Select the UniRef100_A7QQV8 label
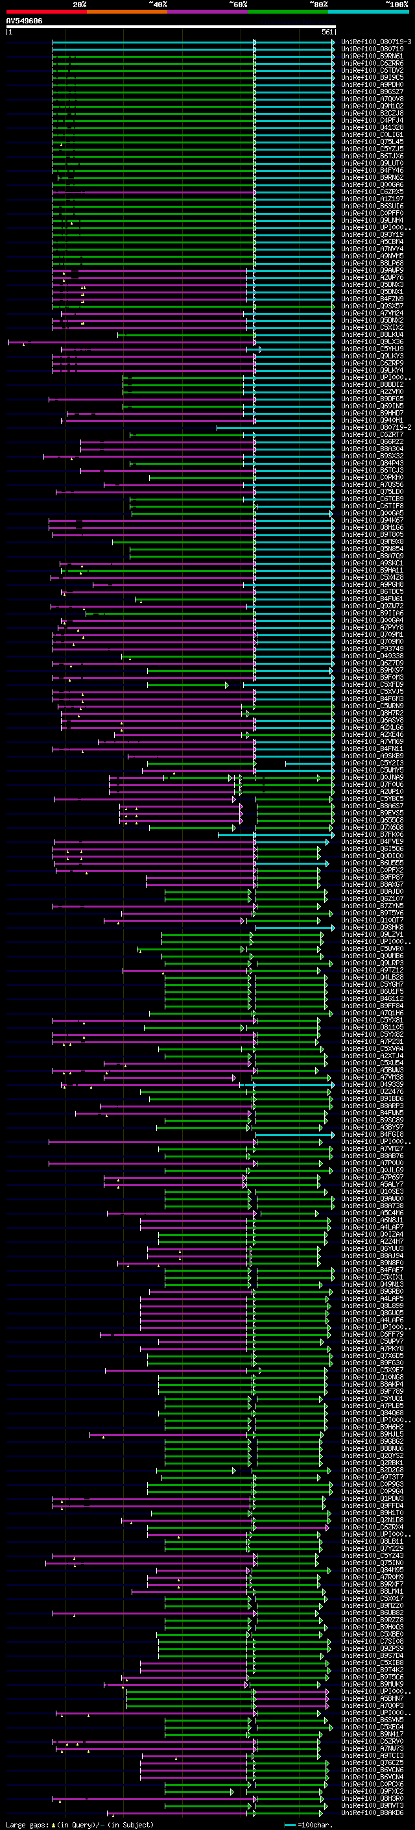This screenshot has width=415, height=1830. pos(372,99)
